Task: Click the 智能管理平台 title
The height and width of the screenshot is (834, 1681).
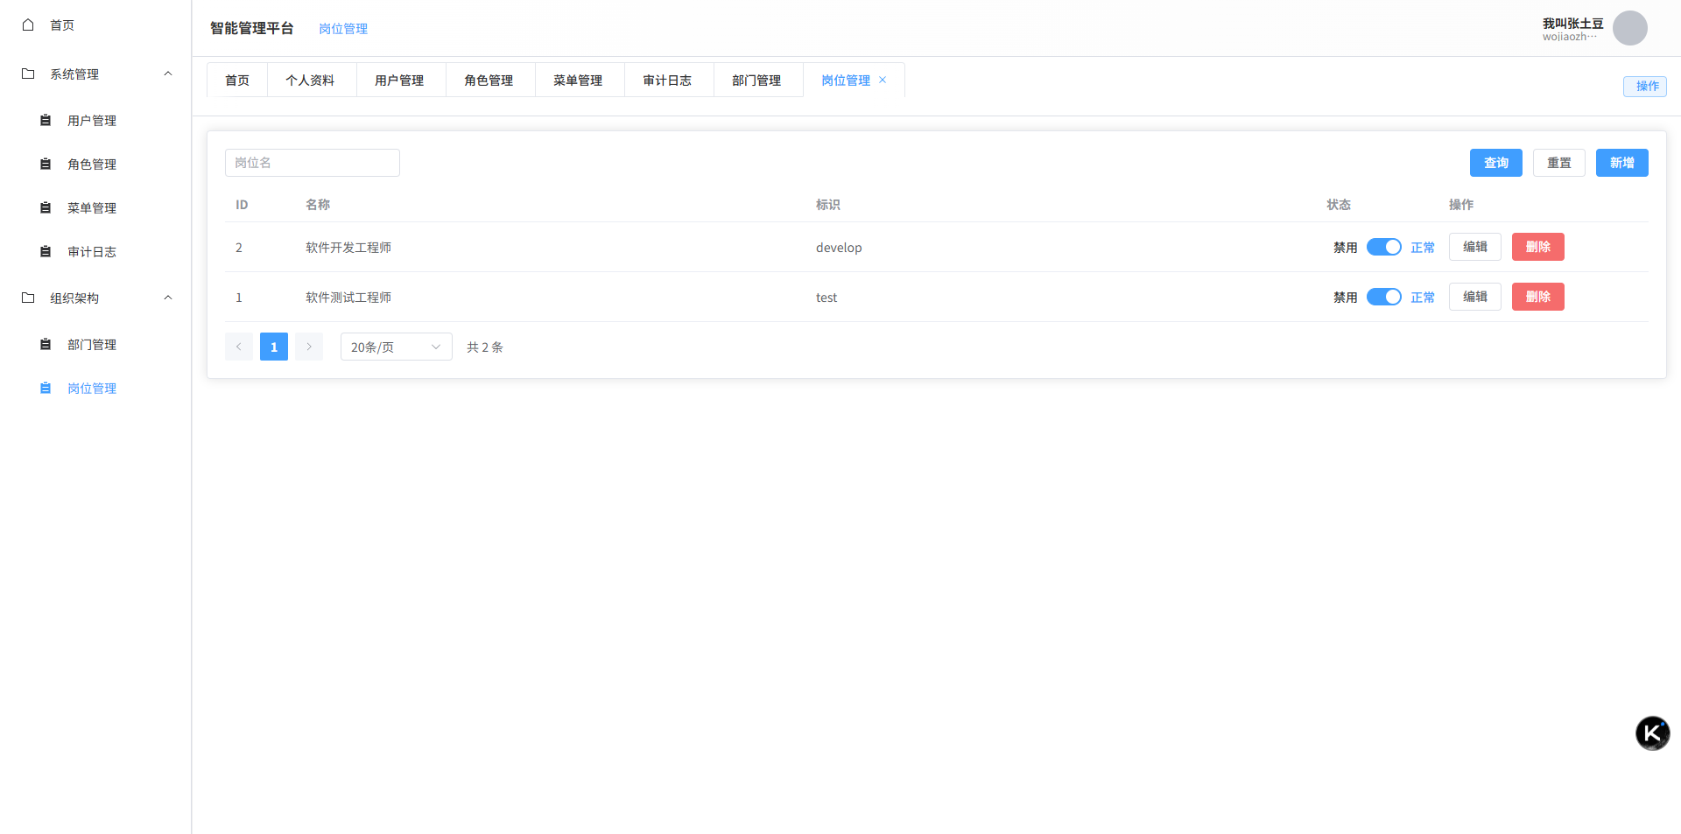Action: (252, 28)
